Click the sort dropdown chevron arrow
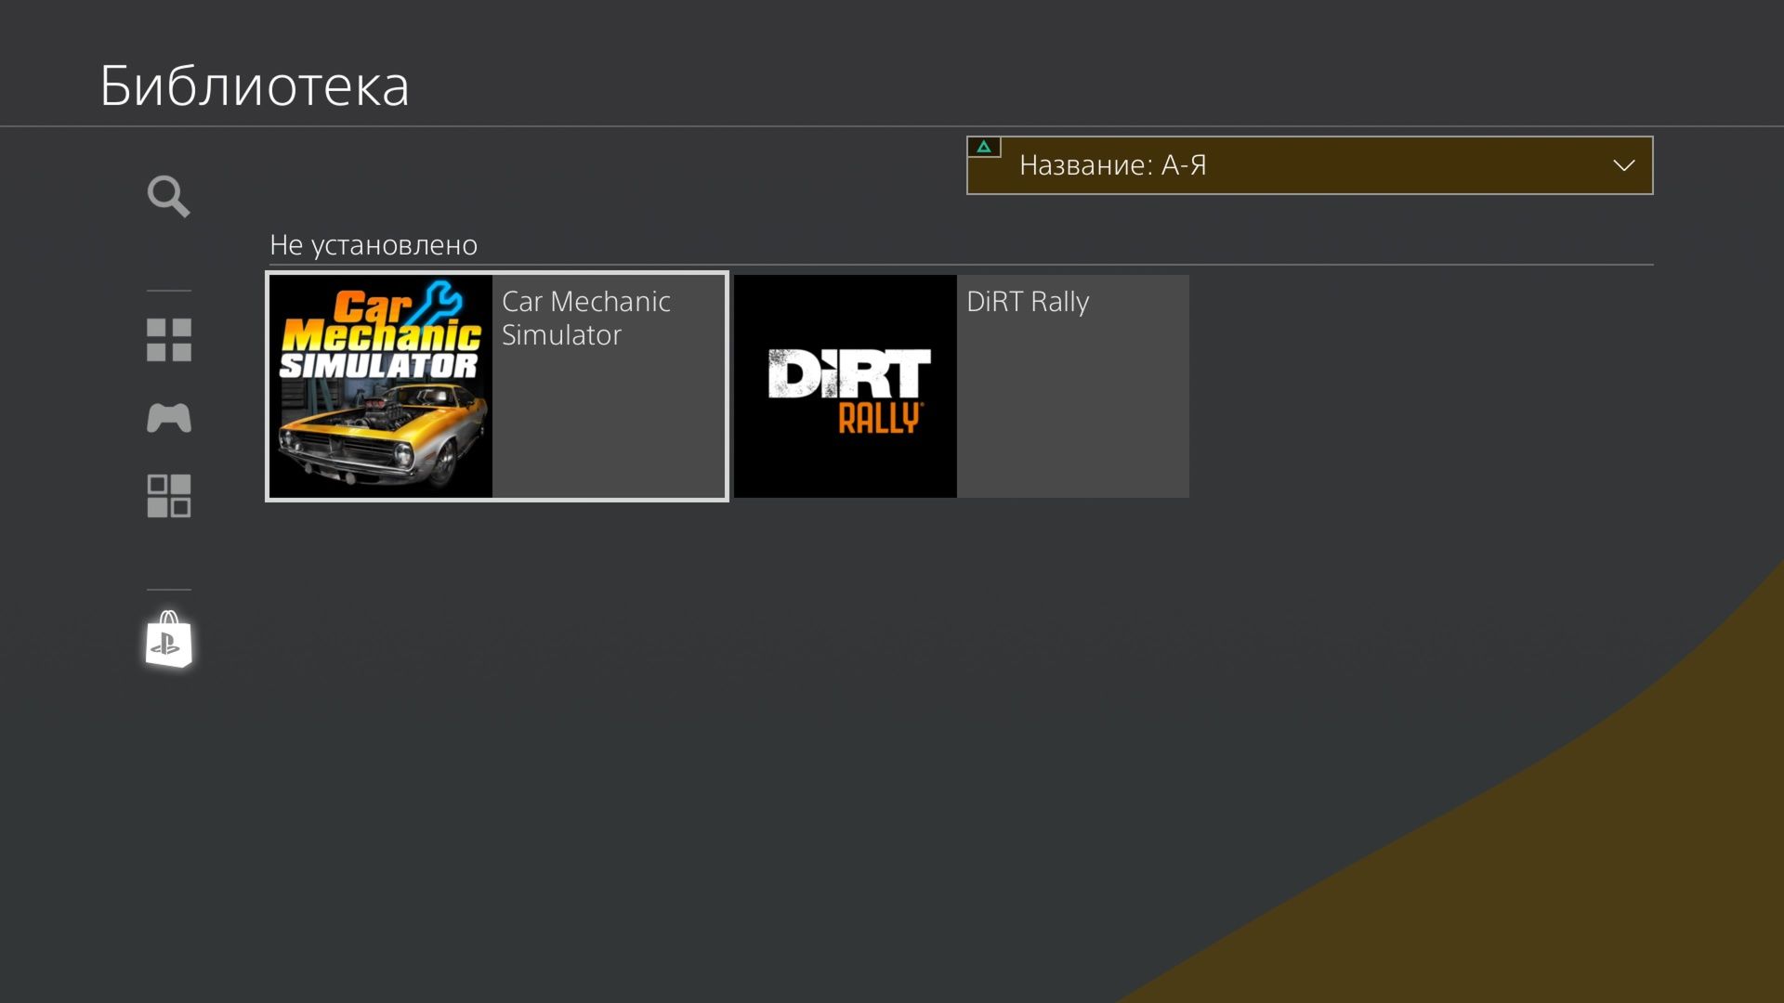This screenshot has height=1003, width=1784. [1623, 165]
